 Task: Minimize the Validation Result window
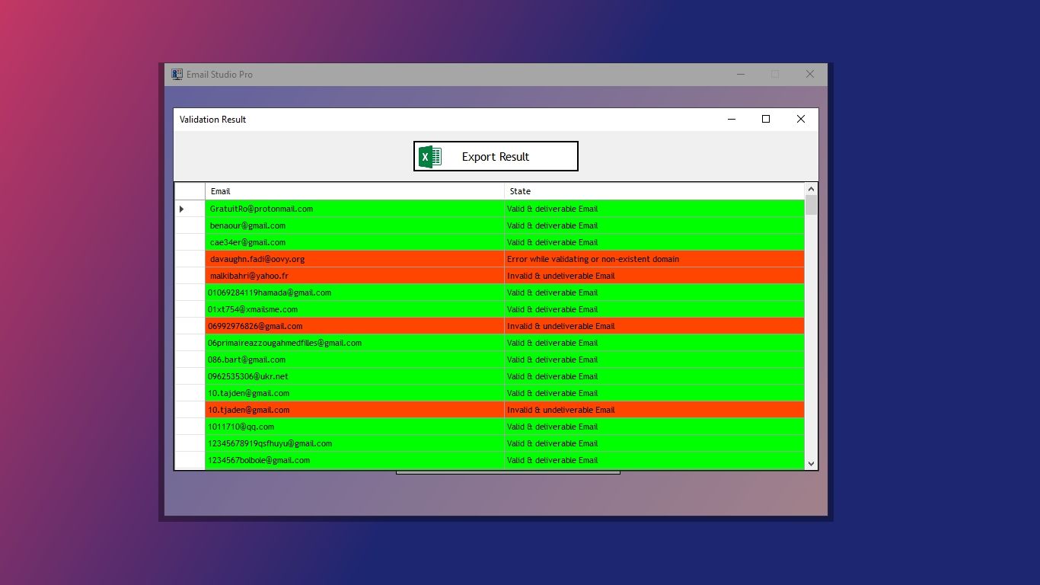(732, 119)
